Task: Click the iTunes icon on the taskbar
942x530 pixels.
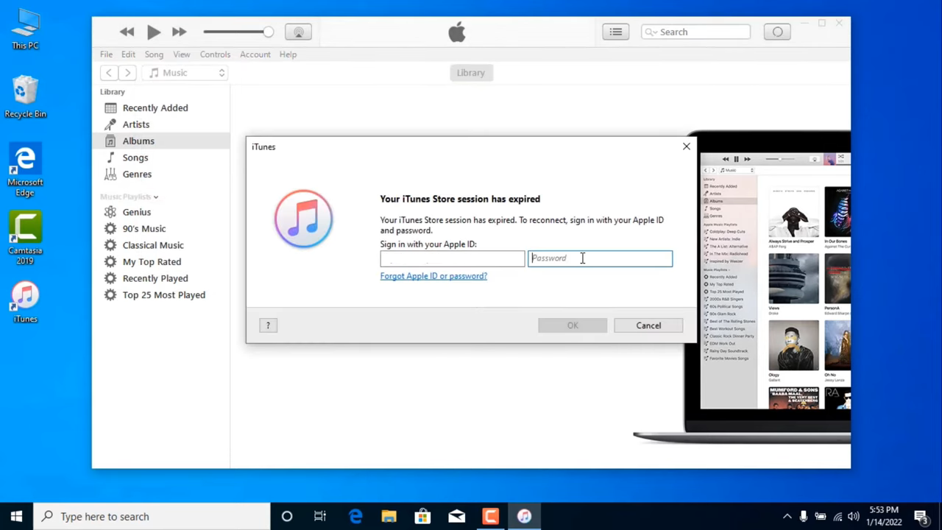Action: click(x=524, y=516)
